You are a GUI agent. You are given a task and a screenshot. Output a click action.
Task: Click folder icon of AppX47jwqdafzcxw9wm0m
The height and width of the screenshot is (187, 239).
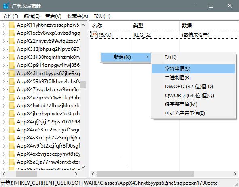click(x=12, y=89)
